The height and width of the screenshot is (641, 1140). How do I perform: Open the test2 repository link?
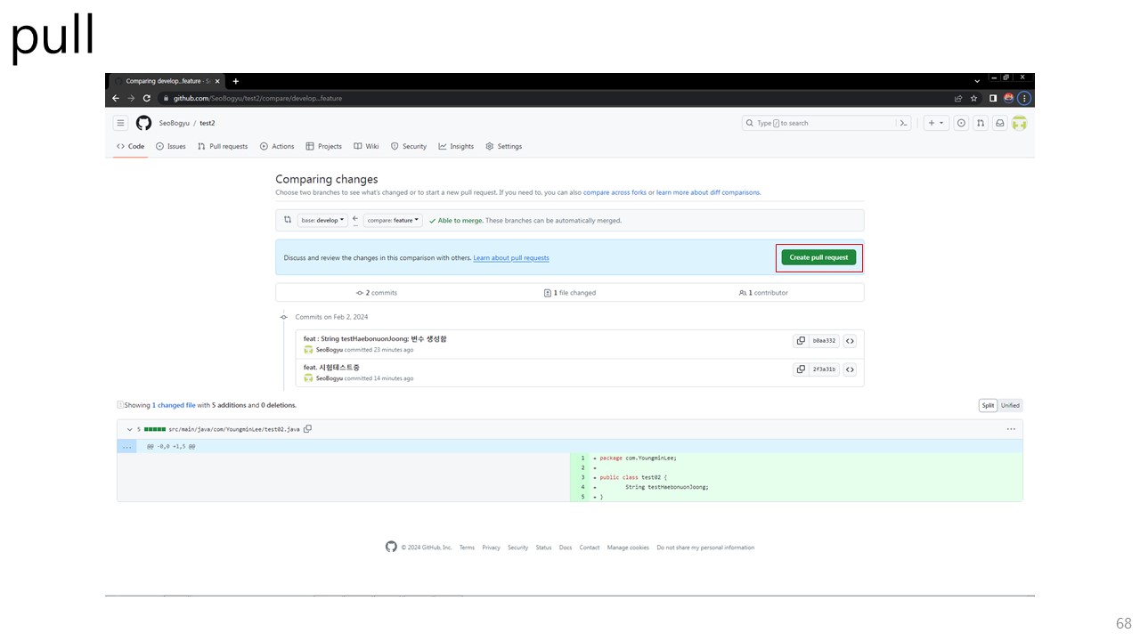207,123
